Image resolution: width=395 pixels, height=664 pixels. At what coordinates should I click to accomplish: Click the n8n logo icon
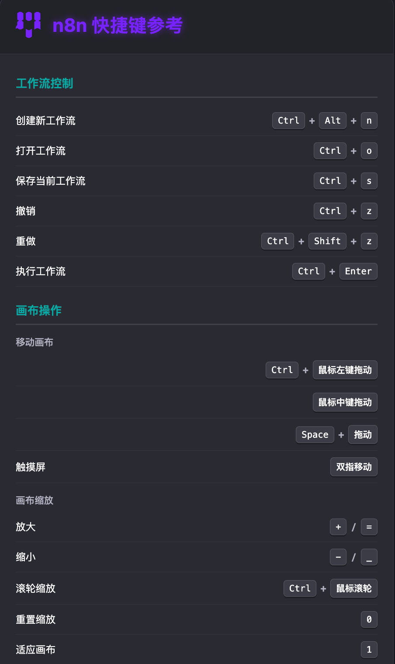point(28,25)
